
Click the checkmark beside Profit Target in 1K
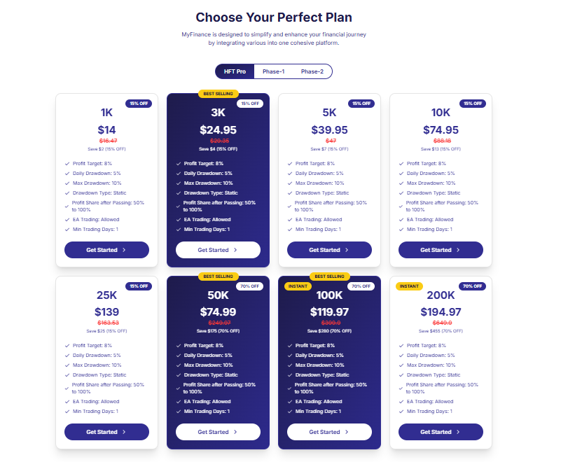[67, 164]
